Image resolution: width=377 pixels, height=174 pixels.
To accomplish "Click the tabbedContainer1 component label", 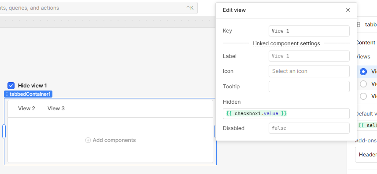I will click(x=28, y=94).
